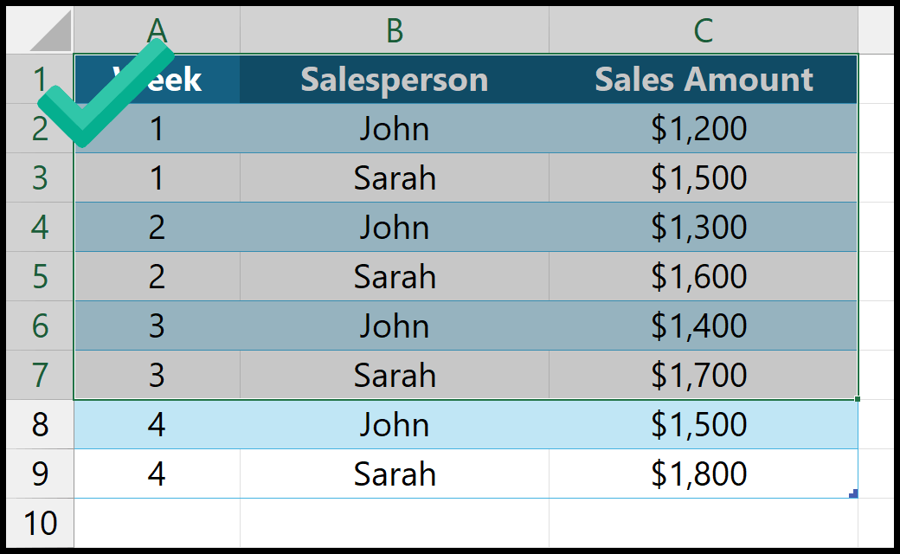
Task: Click the green checkmark icon
Action: click(x=106, y=93)
